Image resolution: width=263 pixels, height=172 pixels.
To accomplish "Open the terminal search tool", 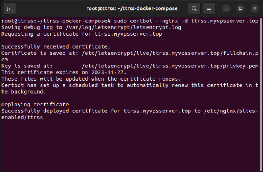I will pyautogui.click(x=194, y=8).
